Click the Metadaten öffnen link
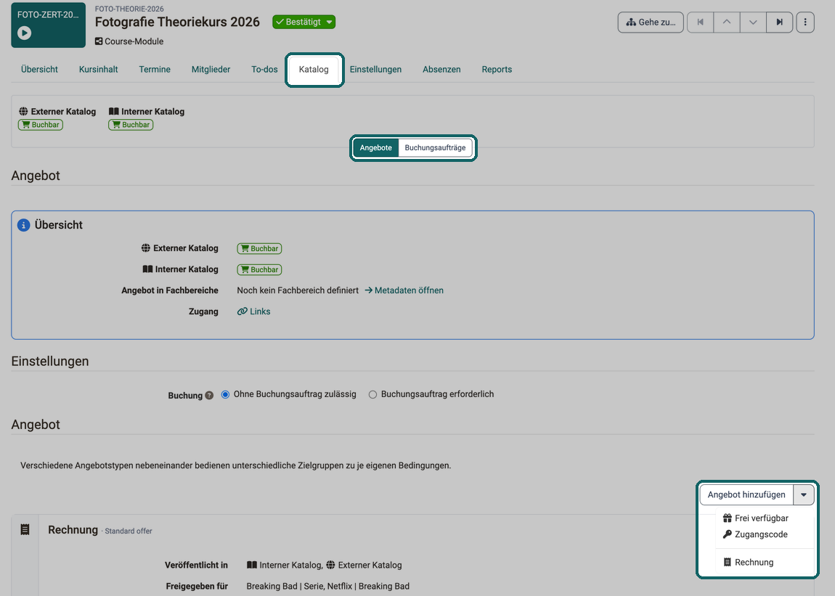 tap(404, 290)
